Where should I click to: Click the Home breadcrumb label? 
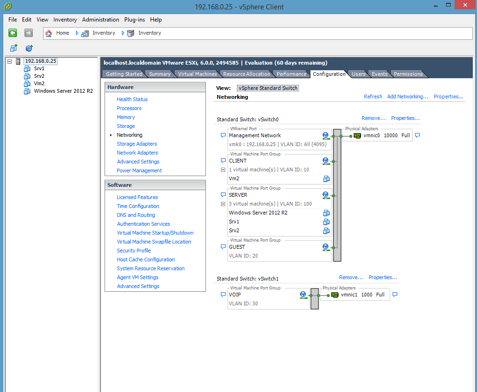pos(62,33)
